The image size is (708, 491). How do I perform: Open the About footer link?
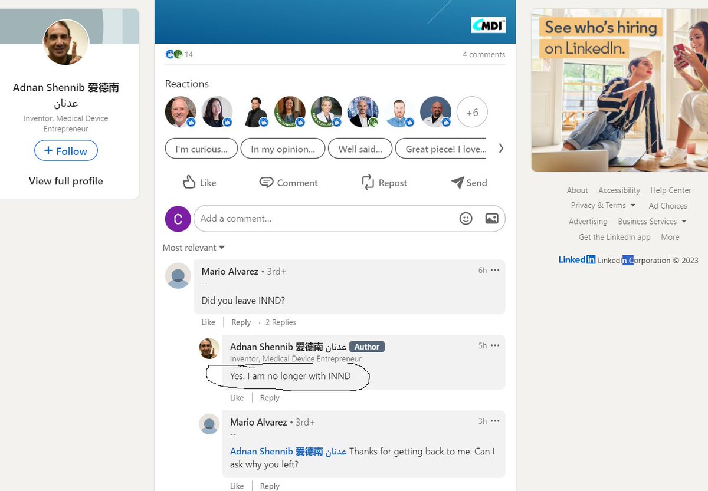(577, 190)
